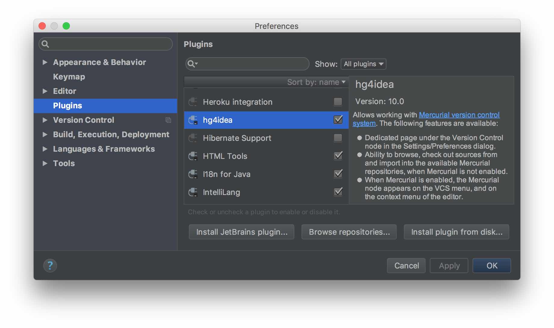The width and height of the screenshot is (554, 328).
Task: Click the Browse repositories button
Action: tap(349, 232)
